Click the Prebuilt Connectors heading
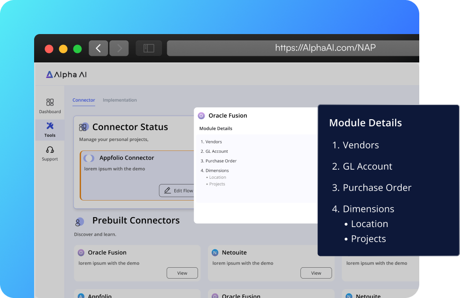This screenshot has height=298, width=460. [x=136, y=220]
